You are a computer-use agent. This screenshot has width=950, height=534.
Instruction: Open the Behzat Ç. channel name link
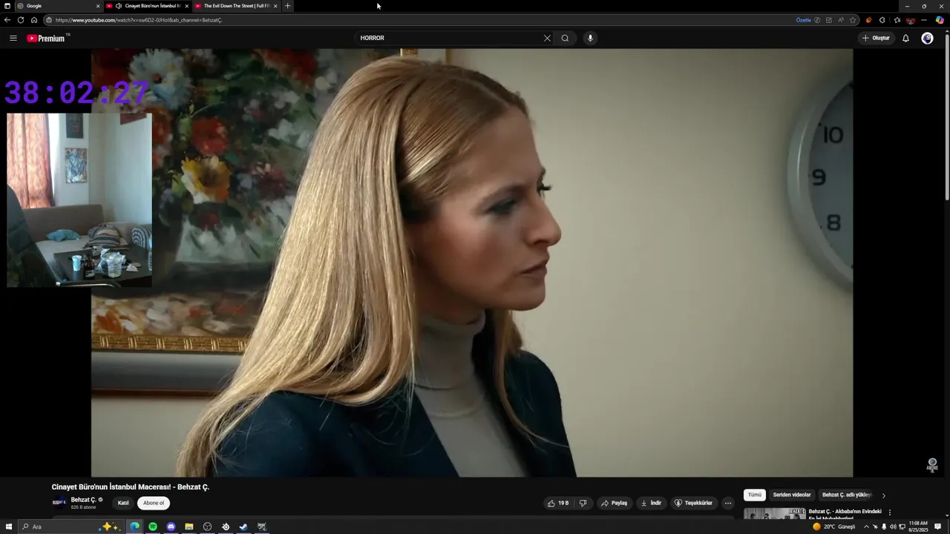[x=83, y=500]
